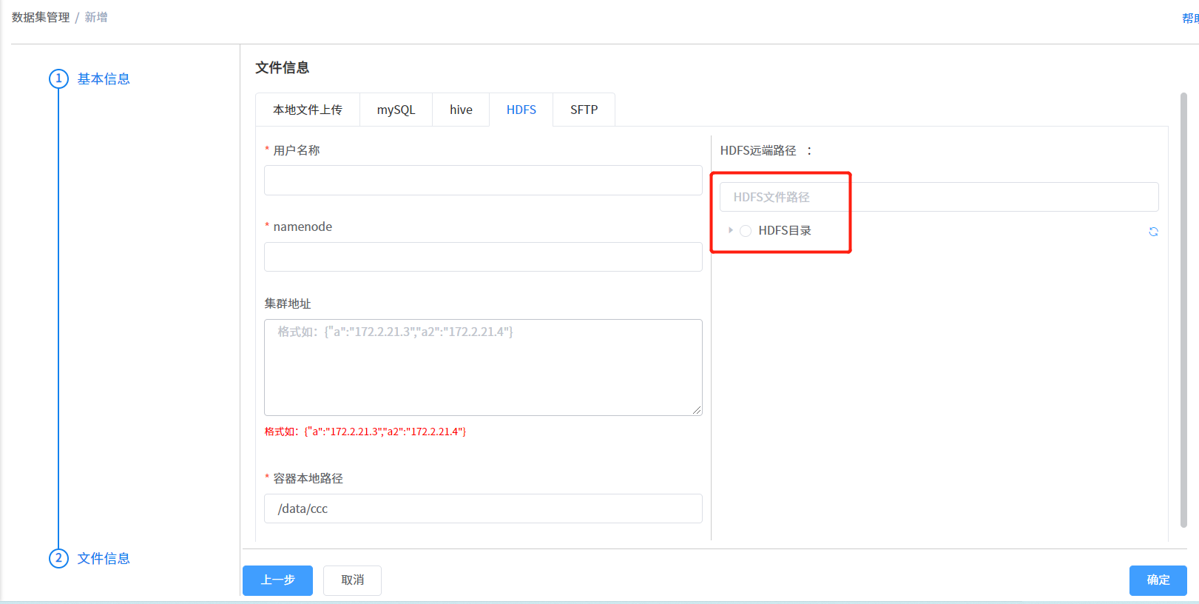Viewport: 1199px width, 604px height.
Task: Click the 容器本地路径 field containing /data/ccc
Action: click(483, 509)
